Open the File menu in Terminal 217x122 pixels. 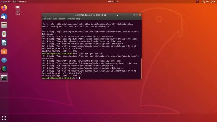[x=44, y=19]
